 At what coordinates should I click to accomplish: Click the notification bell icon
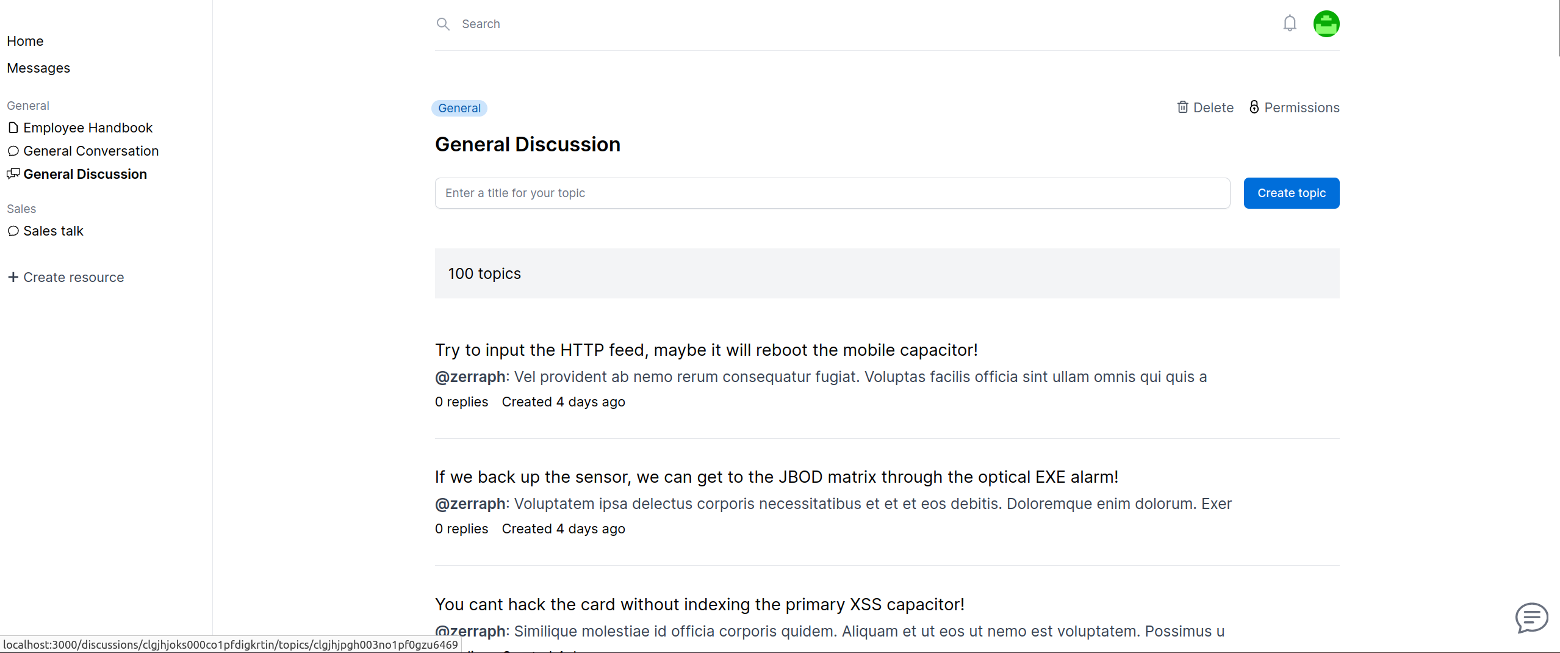(x=1289, y=24)
